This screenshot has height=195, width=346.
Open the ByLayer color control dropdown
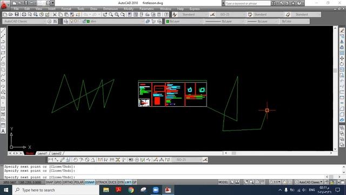(x=184, y=21)
